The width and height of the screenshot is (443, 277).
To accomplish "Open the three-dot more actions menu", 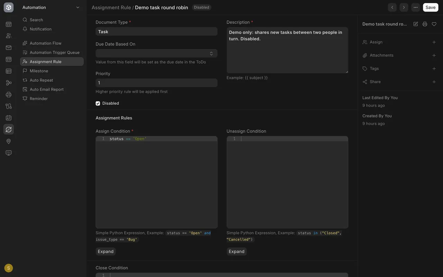I will click(416, 7).
